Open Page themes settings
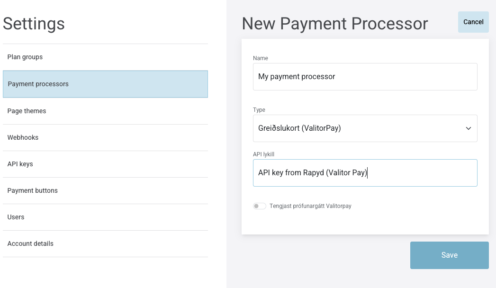 [105, 111]
